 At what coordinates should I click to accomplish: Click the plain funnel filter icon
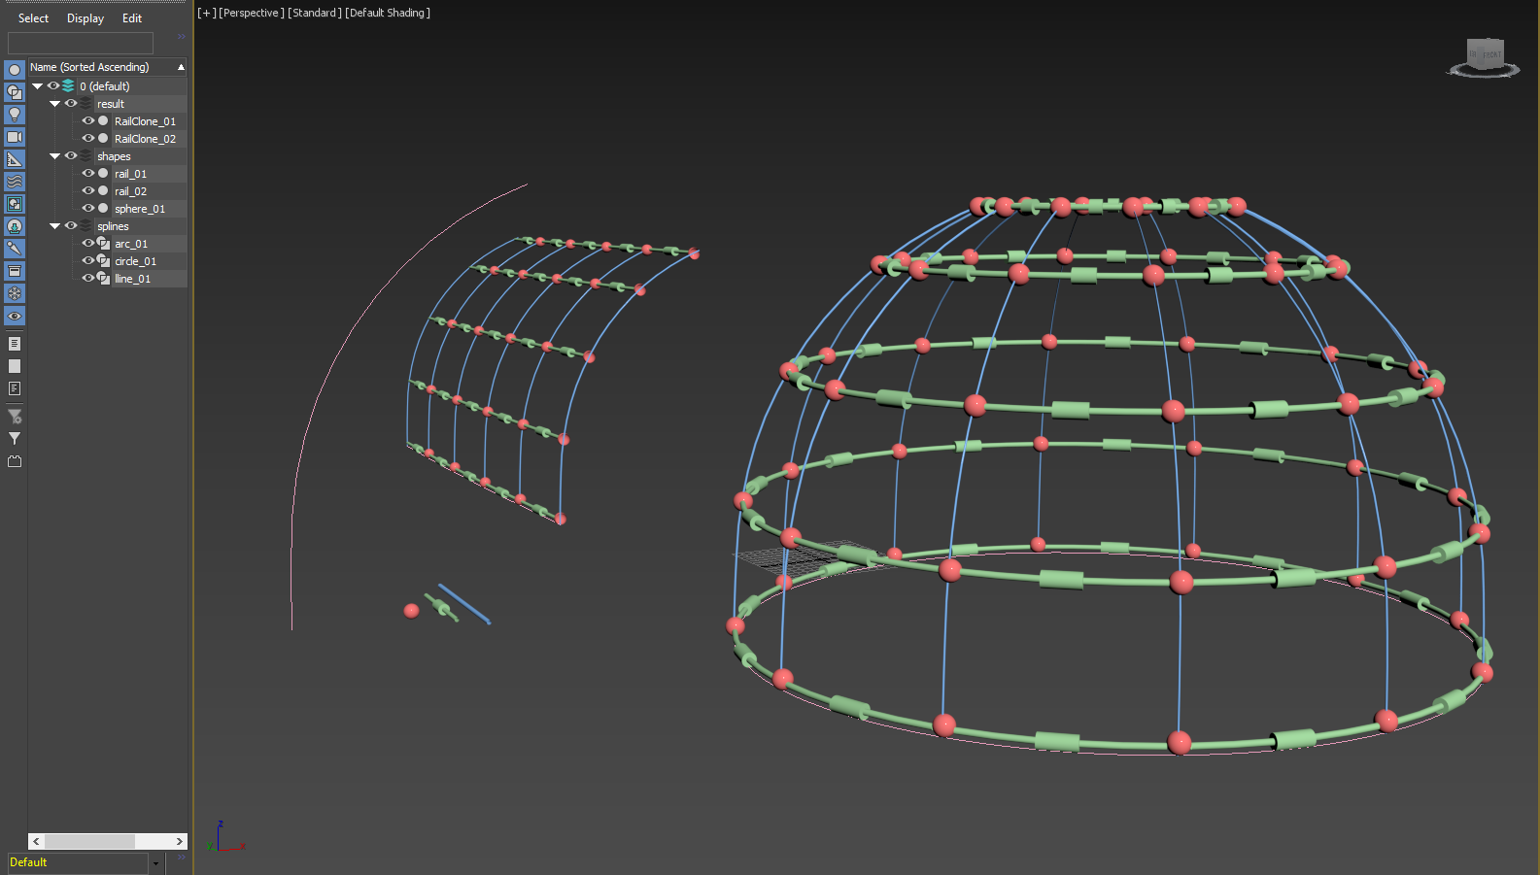[15, 439]
